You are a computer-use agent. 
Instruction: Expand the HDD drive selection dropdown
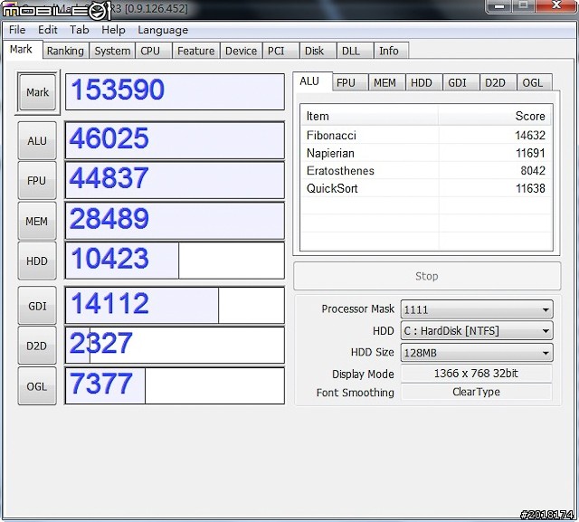click(476, 331)
